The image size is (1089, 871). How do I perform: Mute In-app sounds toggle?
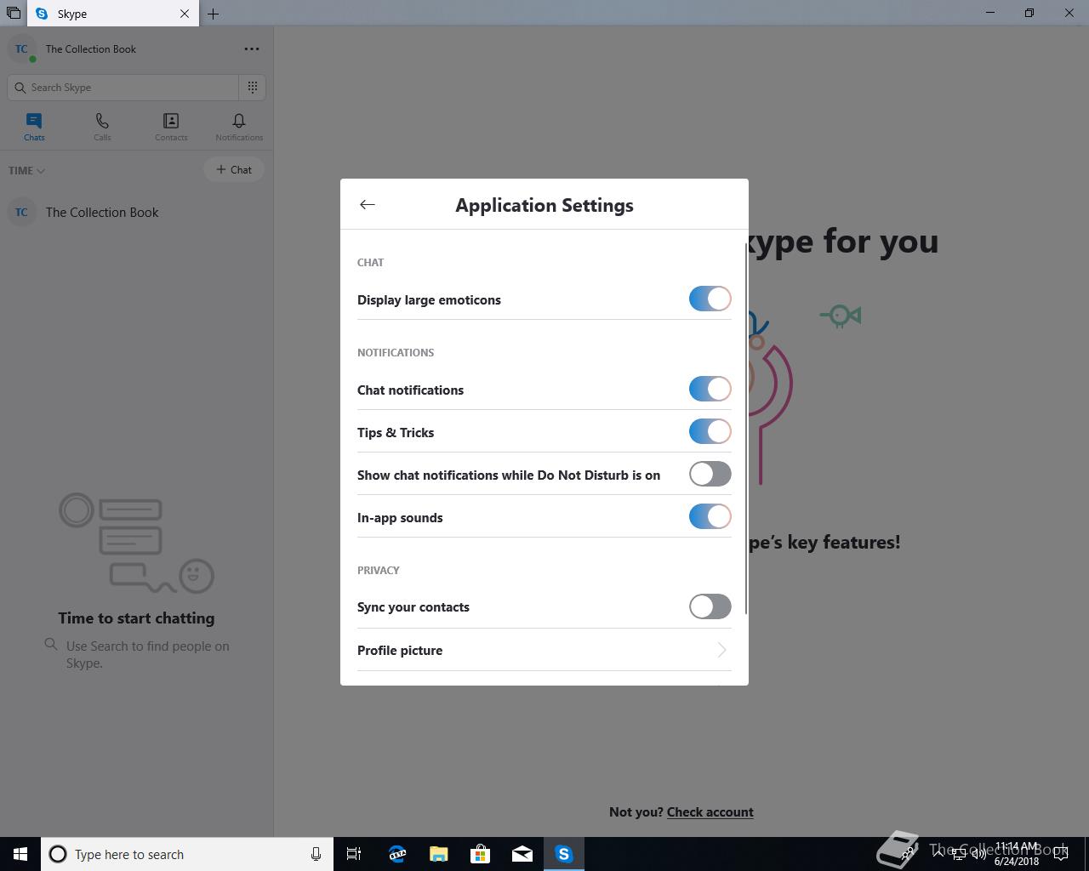coord(710,516)
